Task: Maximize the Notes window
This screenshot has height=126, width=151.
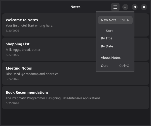Action: 135,7
